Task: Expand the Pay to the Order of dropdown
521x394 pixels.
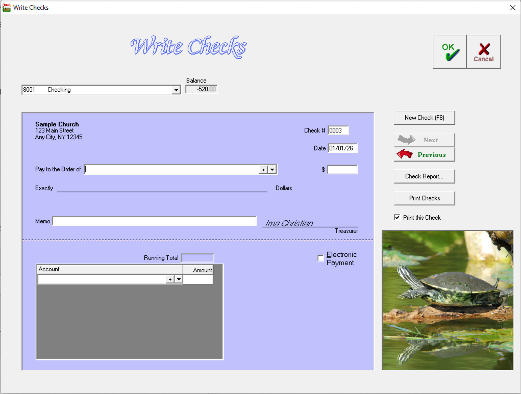Action: tap(272, 170)
